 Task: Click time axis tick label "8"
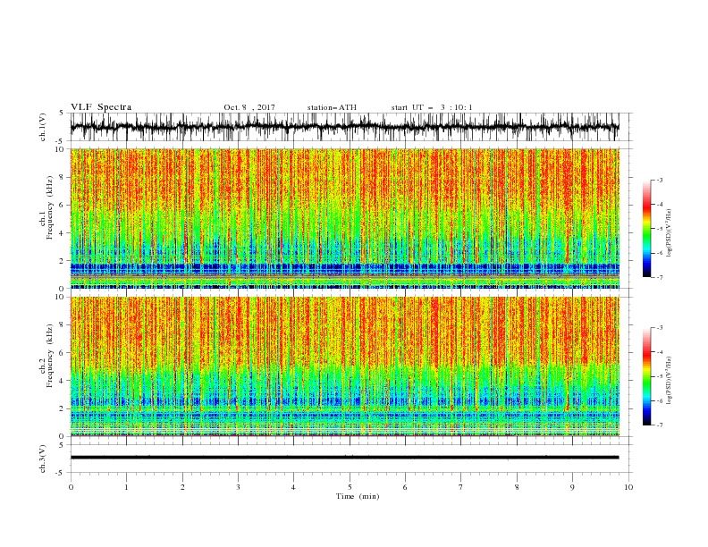click(517, 487)
